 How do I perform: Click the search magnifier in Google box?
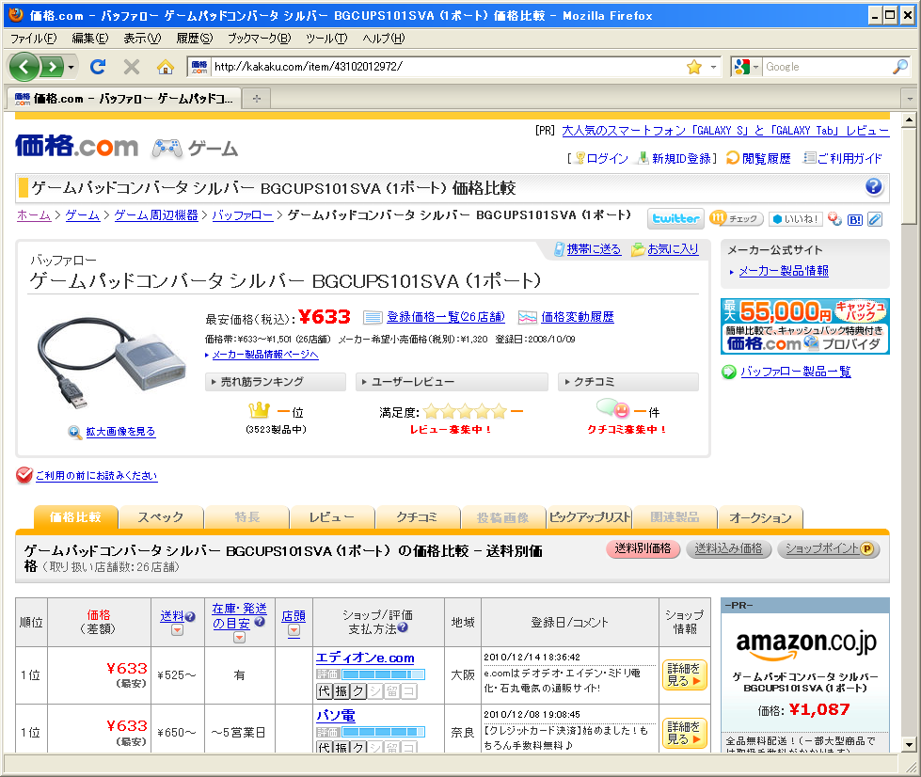click(x=900, y=67)
